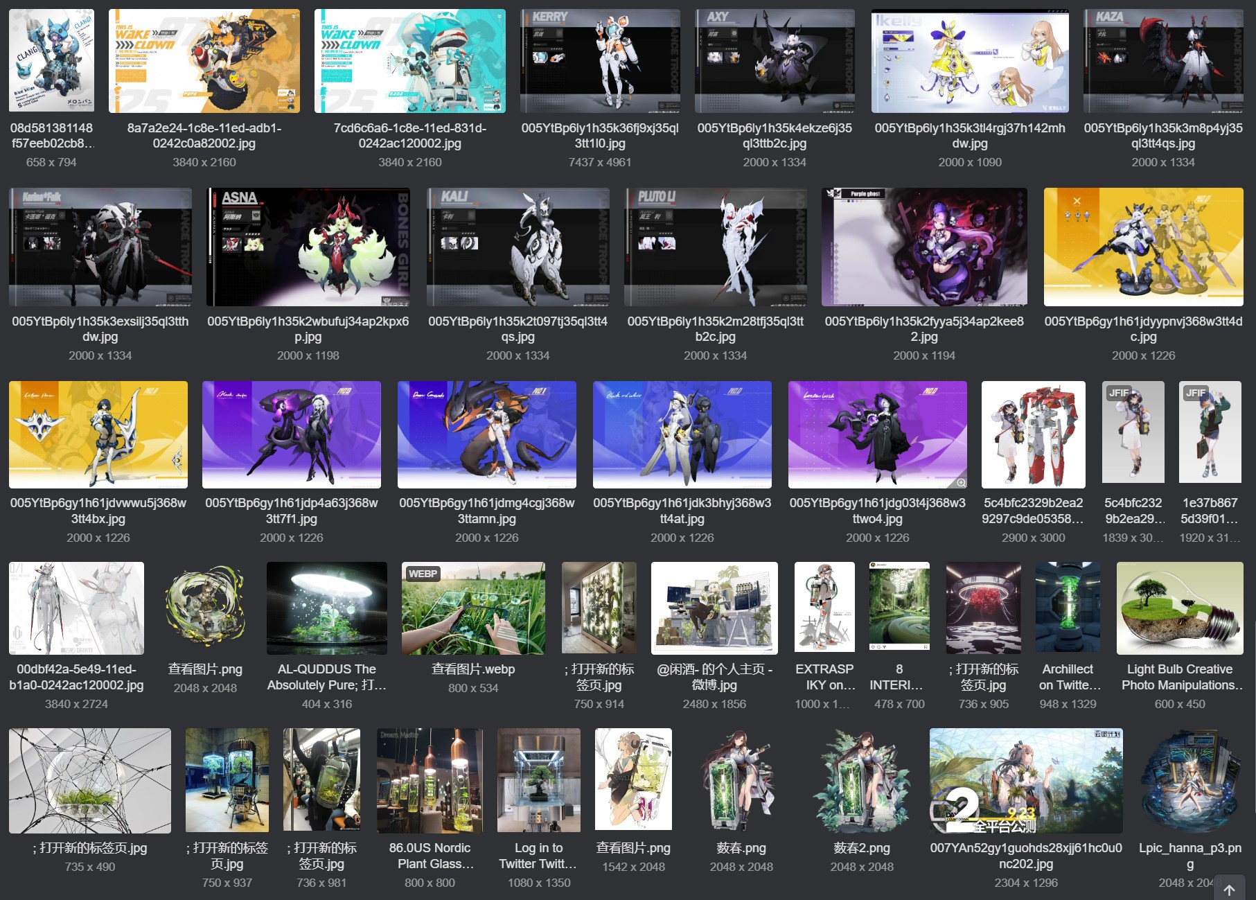Click the 86.0US Nordic Plant Glass caption

click(430, 856)
